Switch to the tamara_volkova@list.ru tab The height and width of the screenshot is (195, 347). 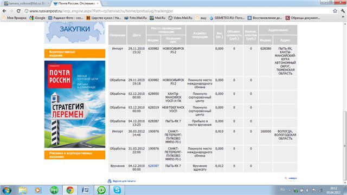[x=25, y=4]
